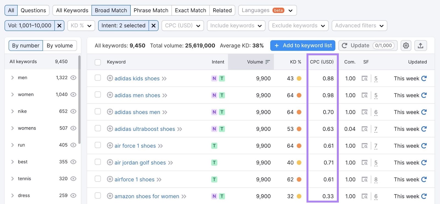Click the export upload icon
440x204 pixels.
pos(420,45)
